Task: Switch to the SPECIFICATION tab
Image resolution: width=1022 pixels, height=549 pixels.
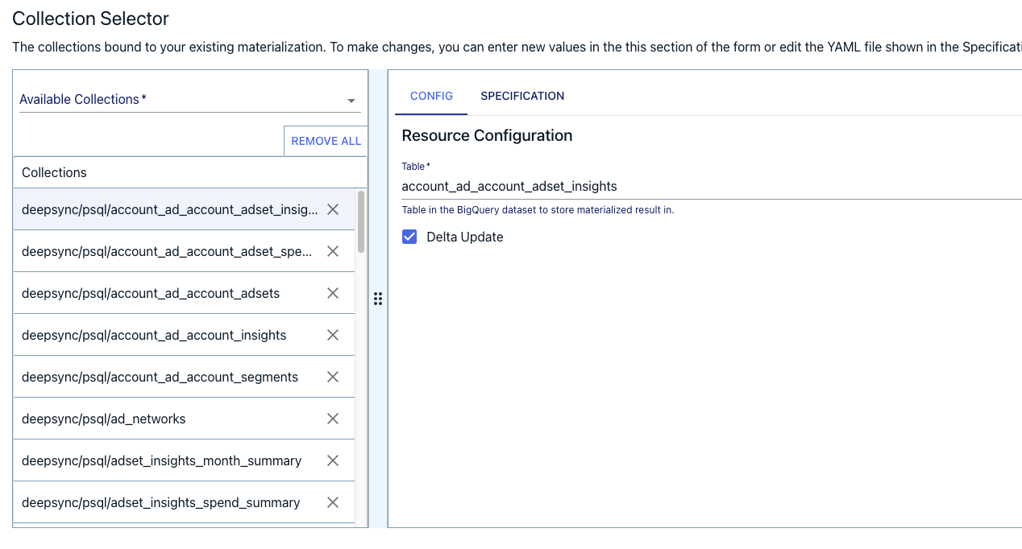Action: [x=522, y=96]
